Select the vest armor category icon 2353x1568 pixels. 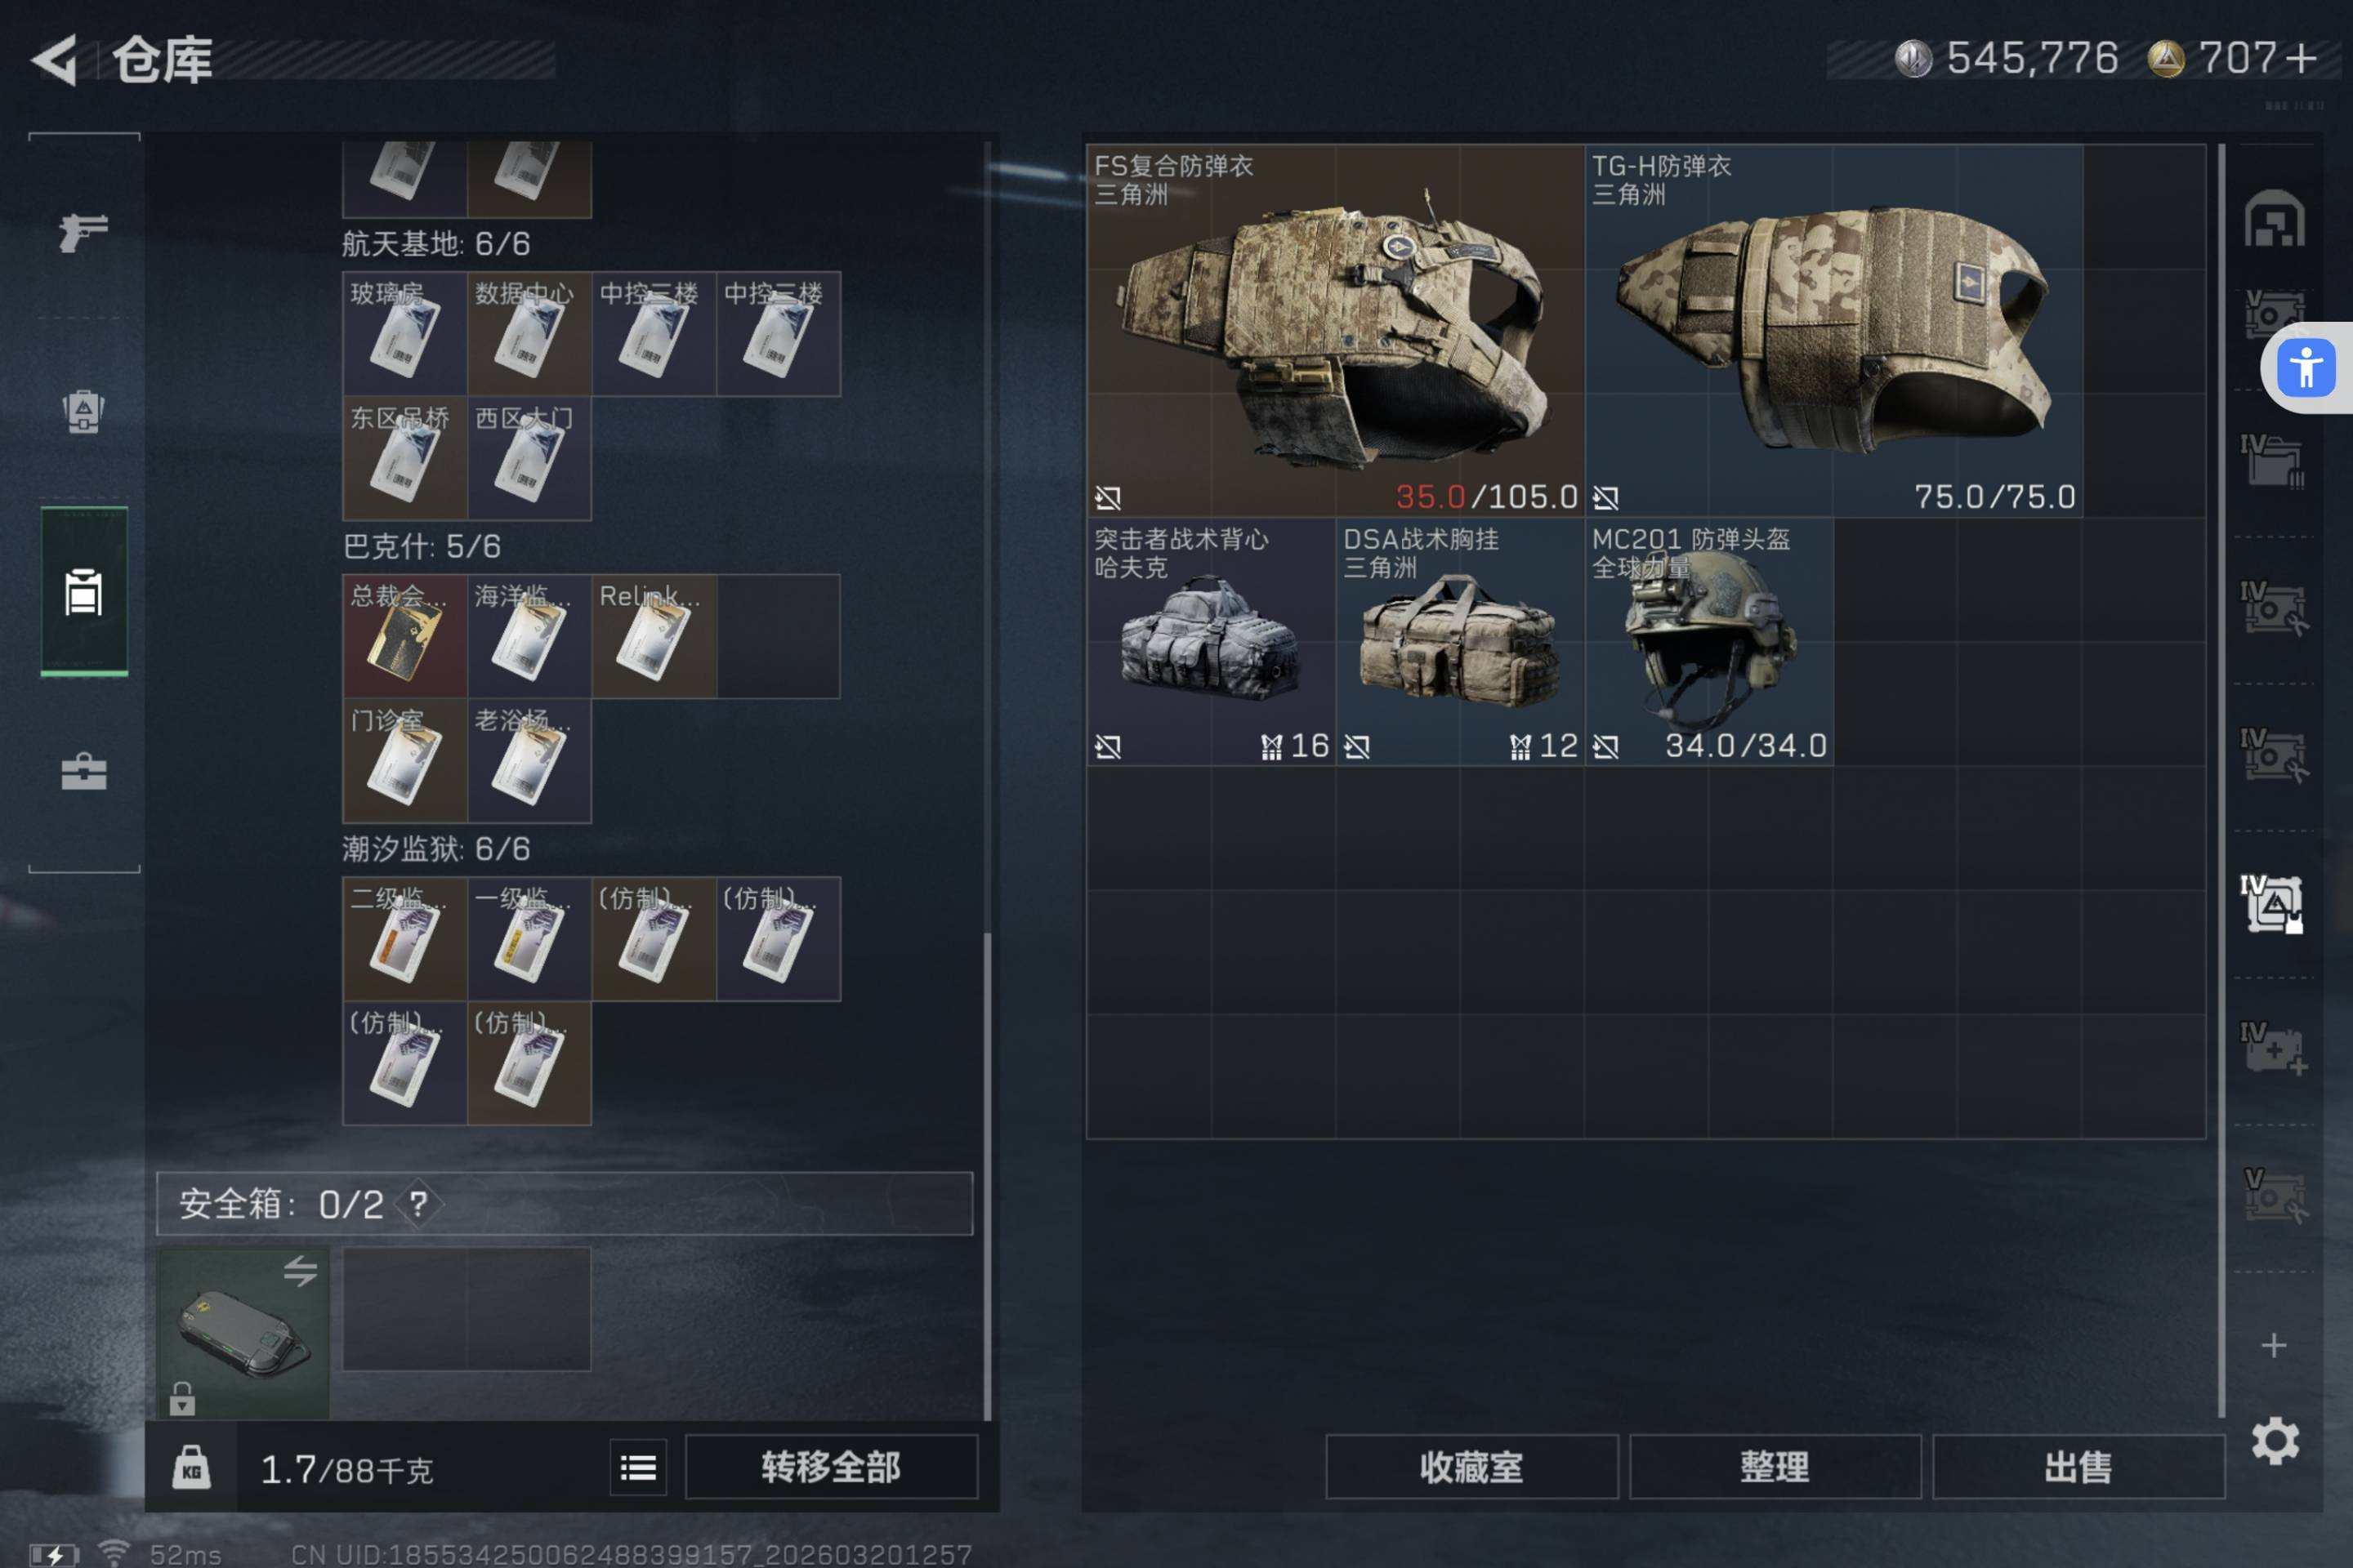(x=84, y=411)
